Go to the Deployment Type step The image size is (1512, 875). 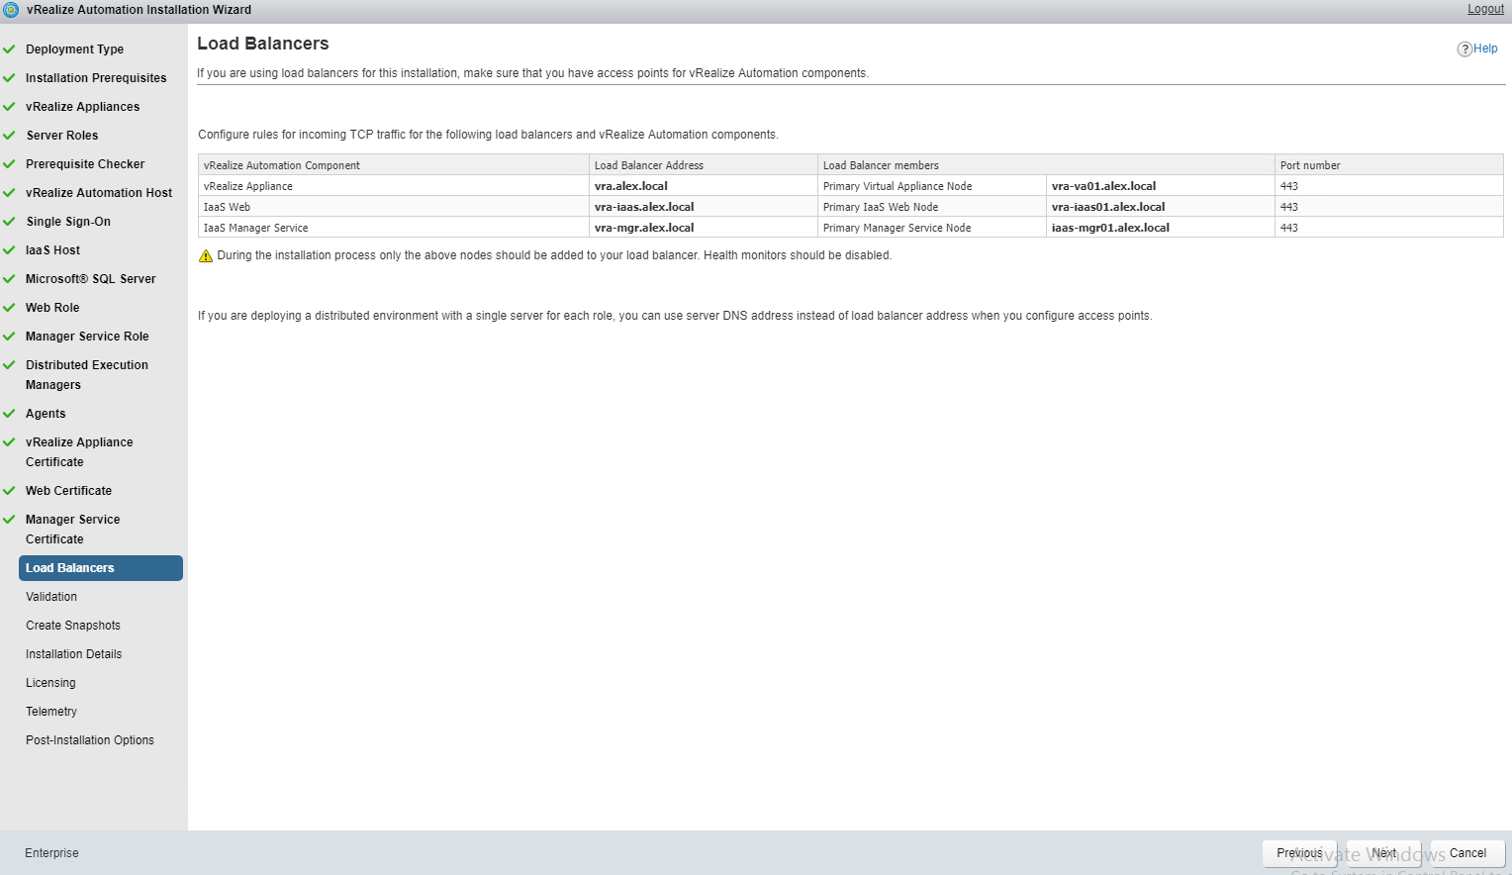[74, 49]
